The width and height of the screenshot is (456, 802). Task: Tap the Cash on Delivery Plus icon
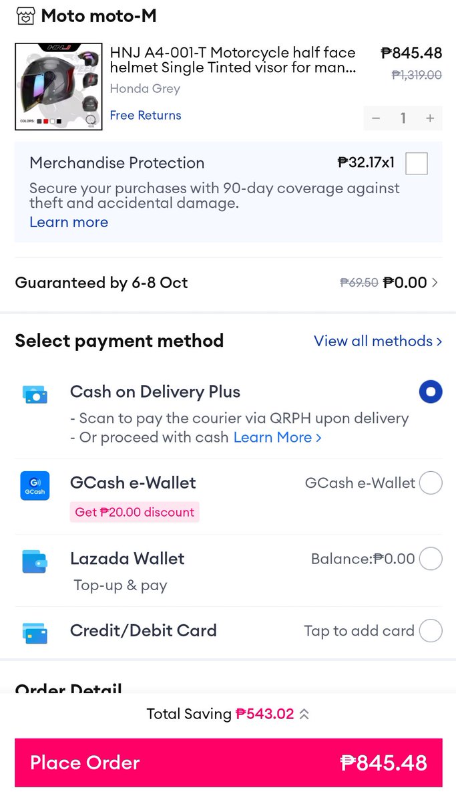34,394
